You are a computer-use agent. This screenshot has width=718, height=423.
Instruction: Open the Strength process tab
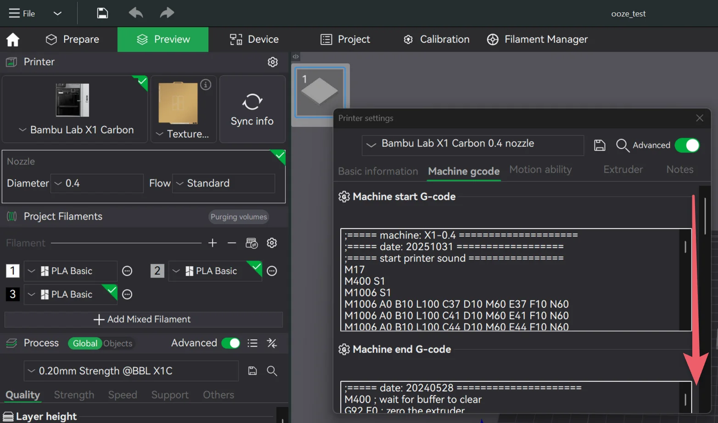point(74,395)
